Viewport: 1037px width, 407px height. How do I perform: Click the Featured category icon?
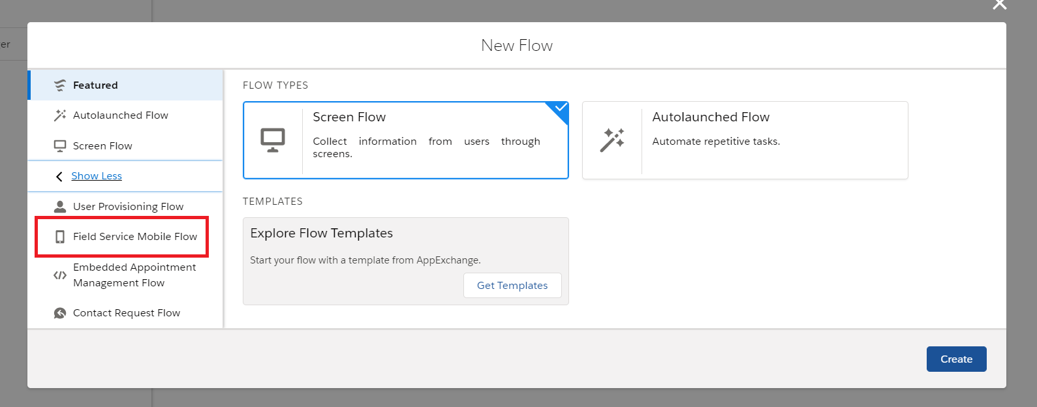60,85
